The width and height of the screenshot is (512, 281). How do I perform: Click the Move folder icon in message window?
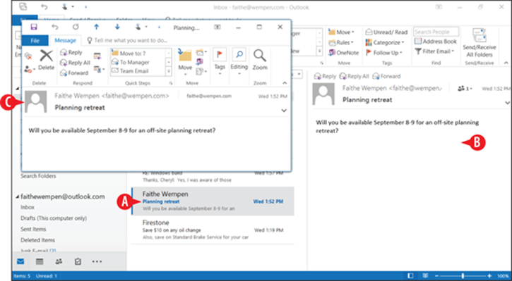pyautogui.click(x=185, y=56)
